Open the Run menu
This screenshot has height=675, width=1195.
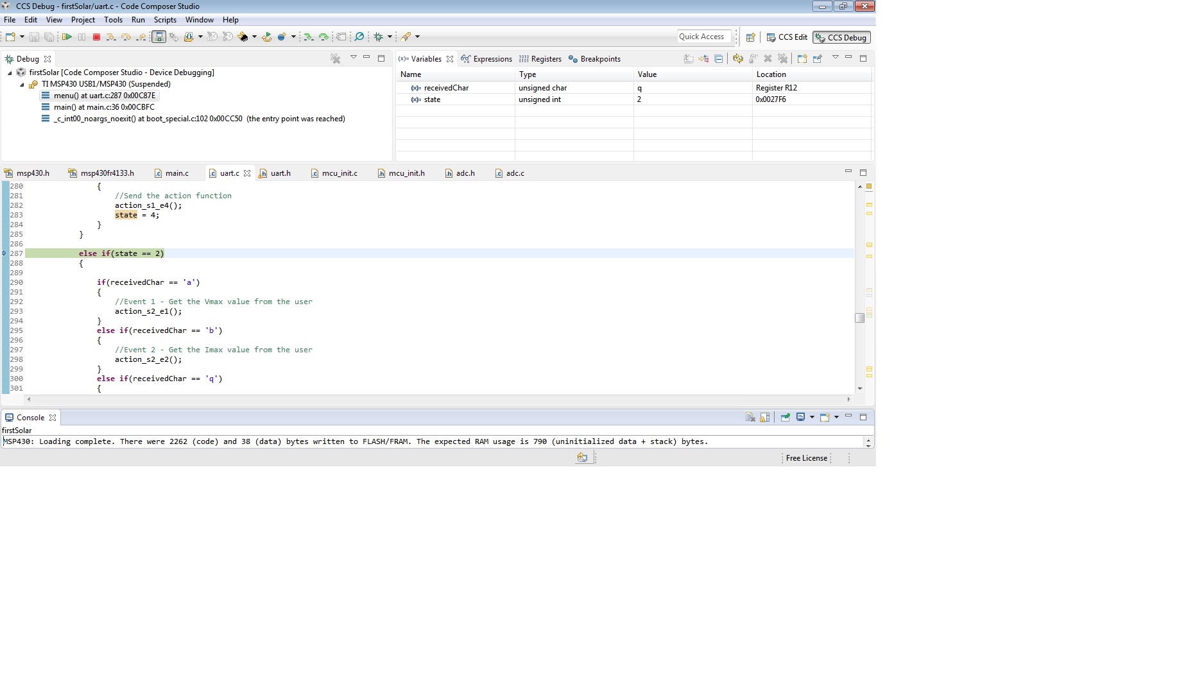(138, 20)
